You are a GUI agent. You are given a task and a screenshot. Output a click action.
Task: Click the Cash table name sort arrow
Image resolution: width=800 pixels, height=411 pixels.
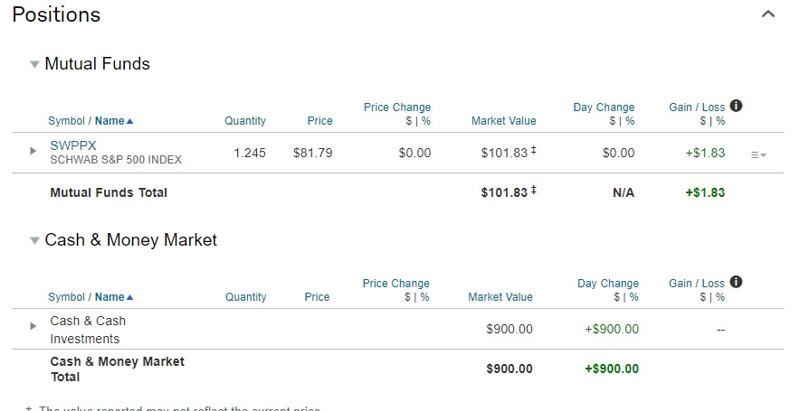coord(130,297)
